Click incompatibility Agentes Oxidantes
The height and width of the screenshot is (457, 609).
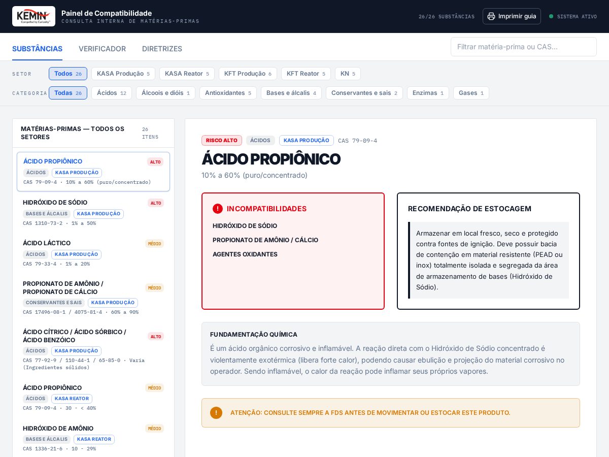245,254
